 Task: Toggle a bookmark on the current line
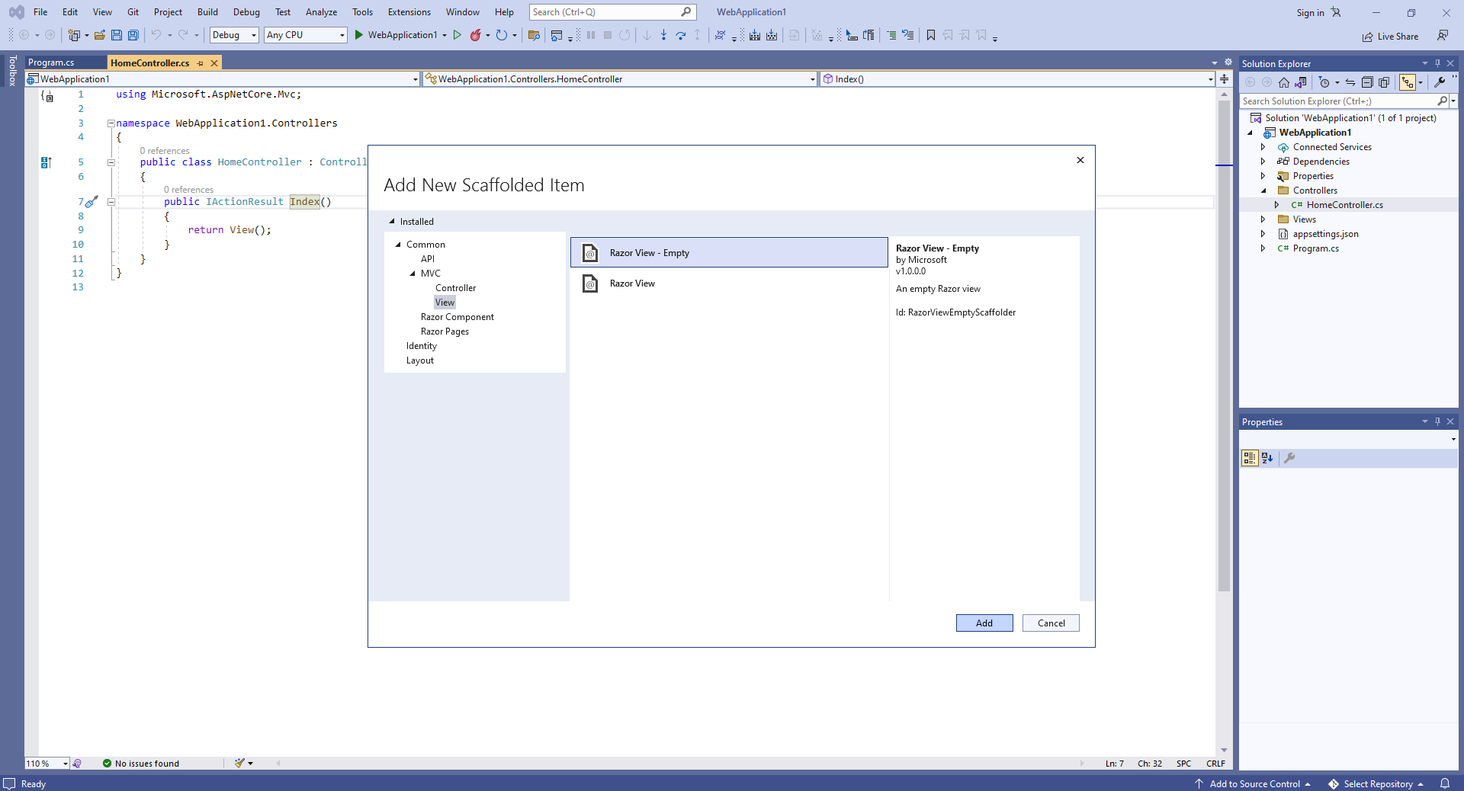pos(931,35)
